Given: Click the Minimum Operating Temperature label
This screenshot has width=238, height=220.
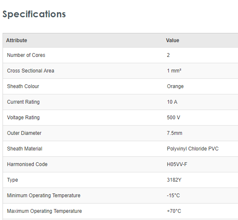Looking at the screenshot, I should click(44, 196).
